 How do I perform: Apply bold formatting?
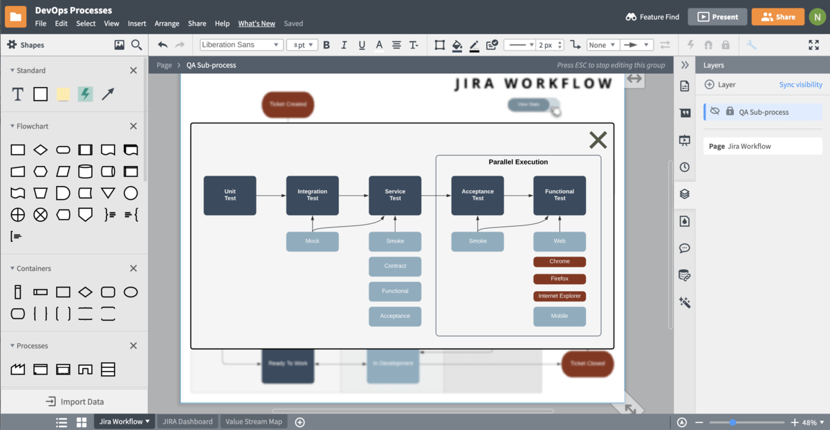tap(326, 45)
